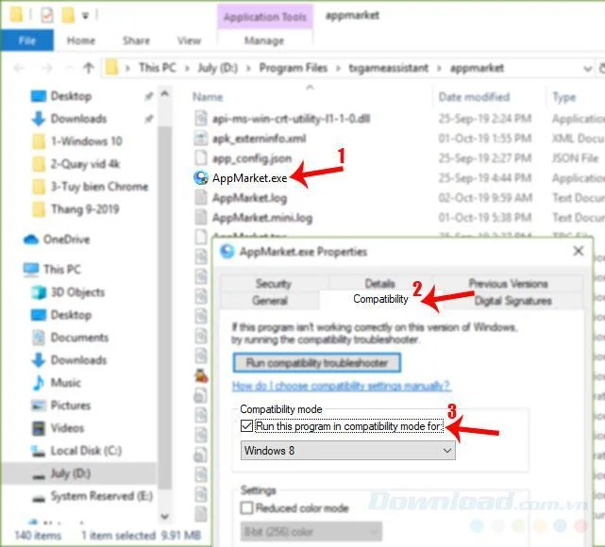Open the Windows 8 compatibility dropdown

pyautogui.click(x=347, y=451)
